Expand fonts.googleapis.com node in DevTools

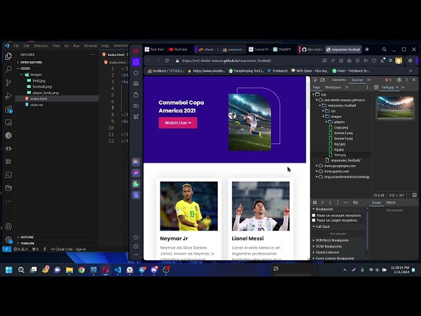(317, 166)
